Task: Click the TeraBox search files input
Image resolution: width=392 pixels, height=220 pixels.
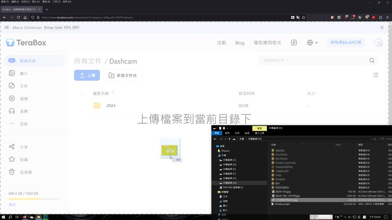Action: pos(314,60)
